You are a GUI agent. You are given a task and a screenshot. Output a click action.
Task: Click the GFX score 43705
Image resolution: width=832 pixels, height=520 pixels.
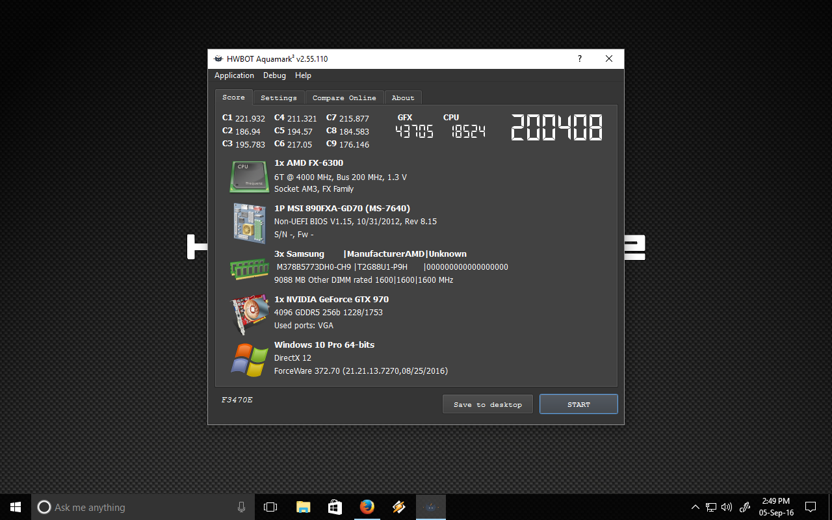415,131
